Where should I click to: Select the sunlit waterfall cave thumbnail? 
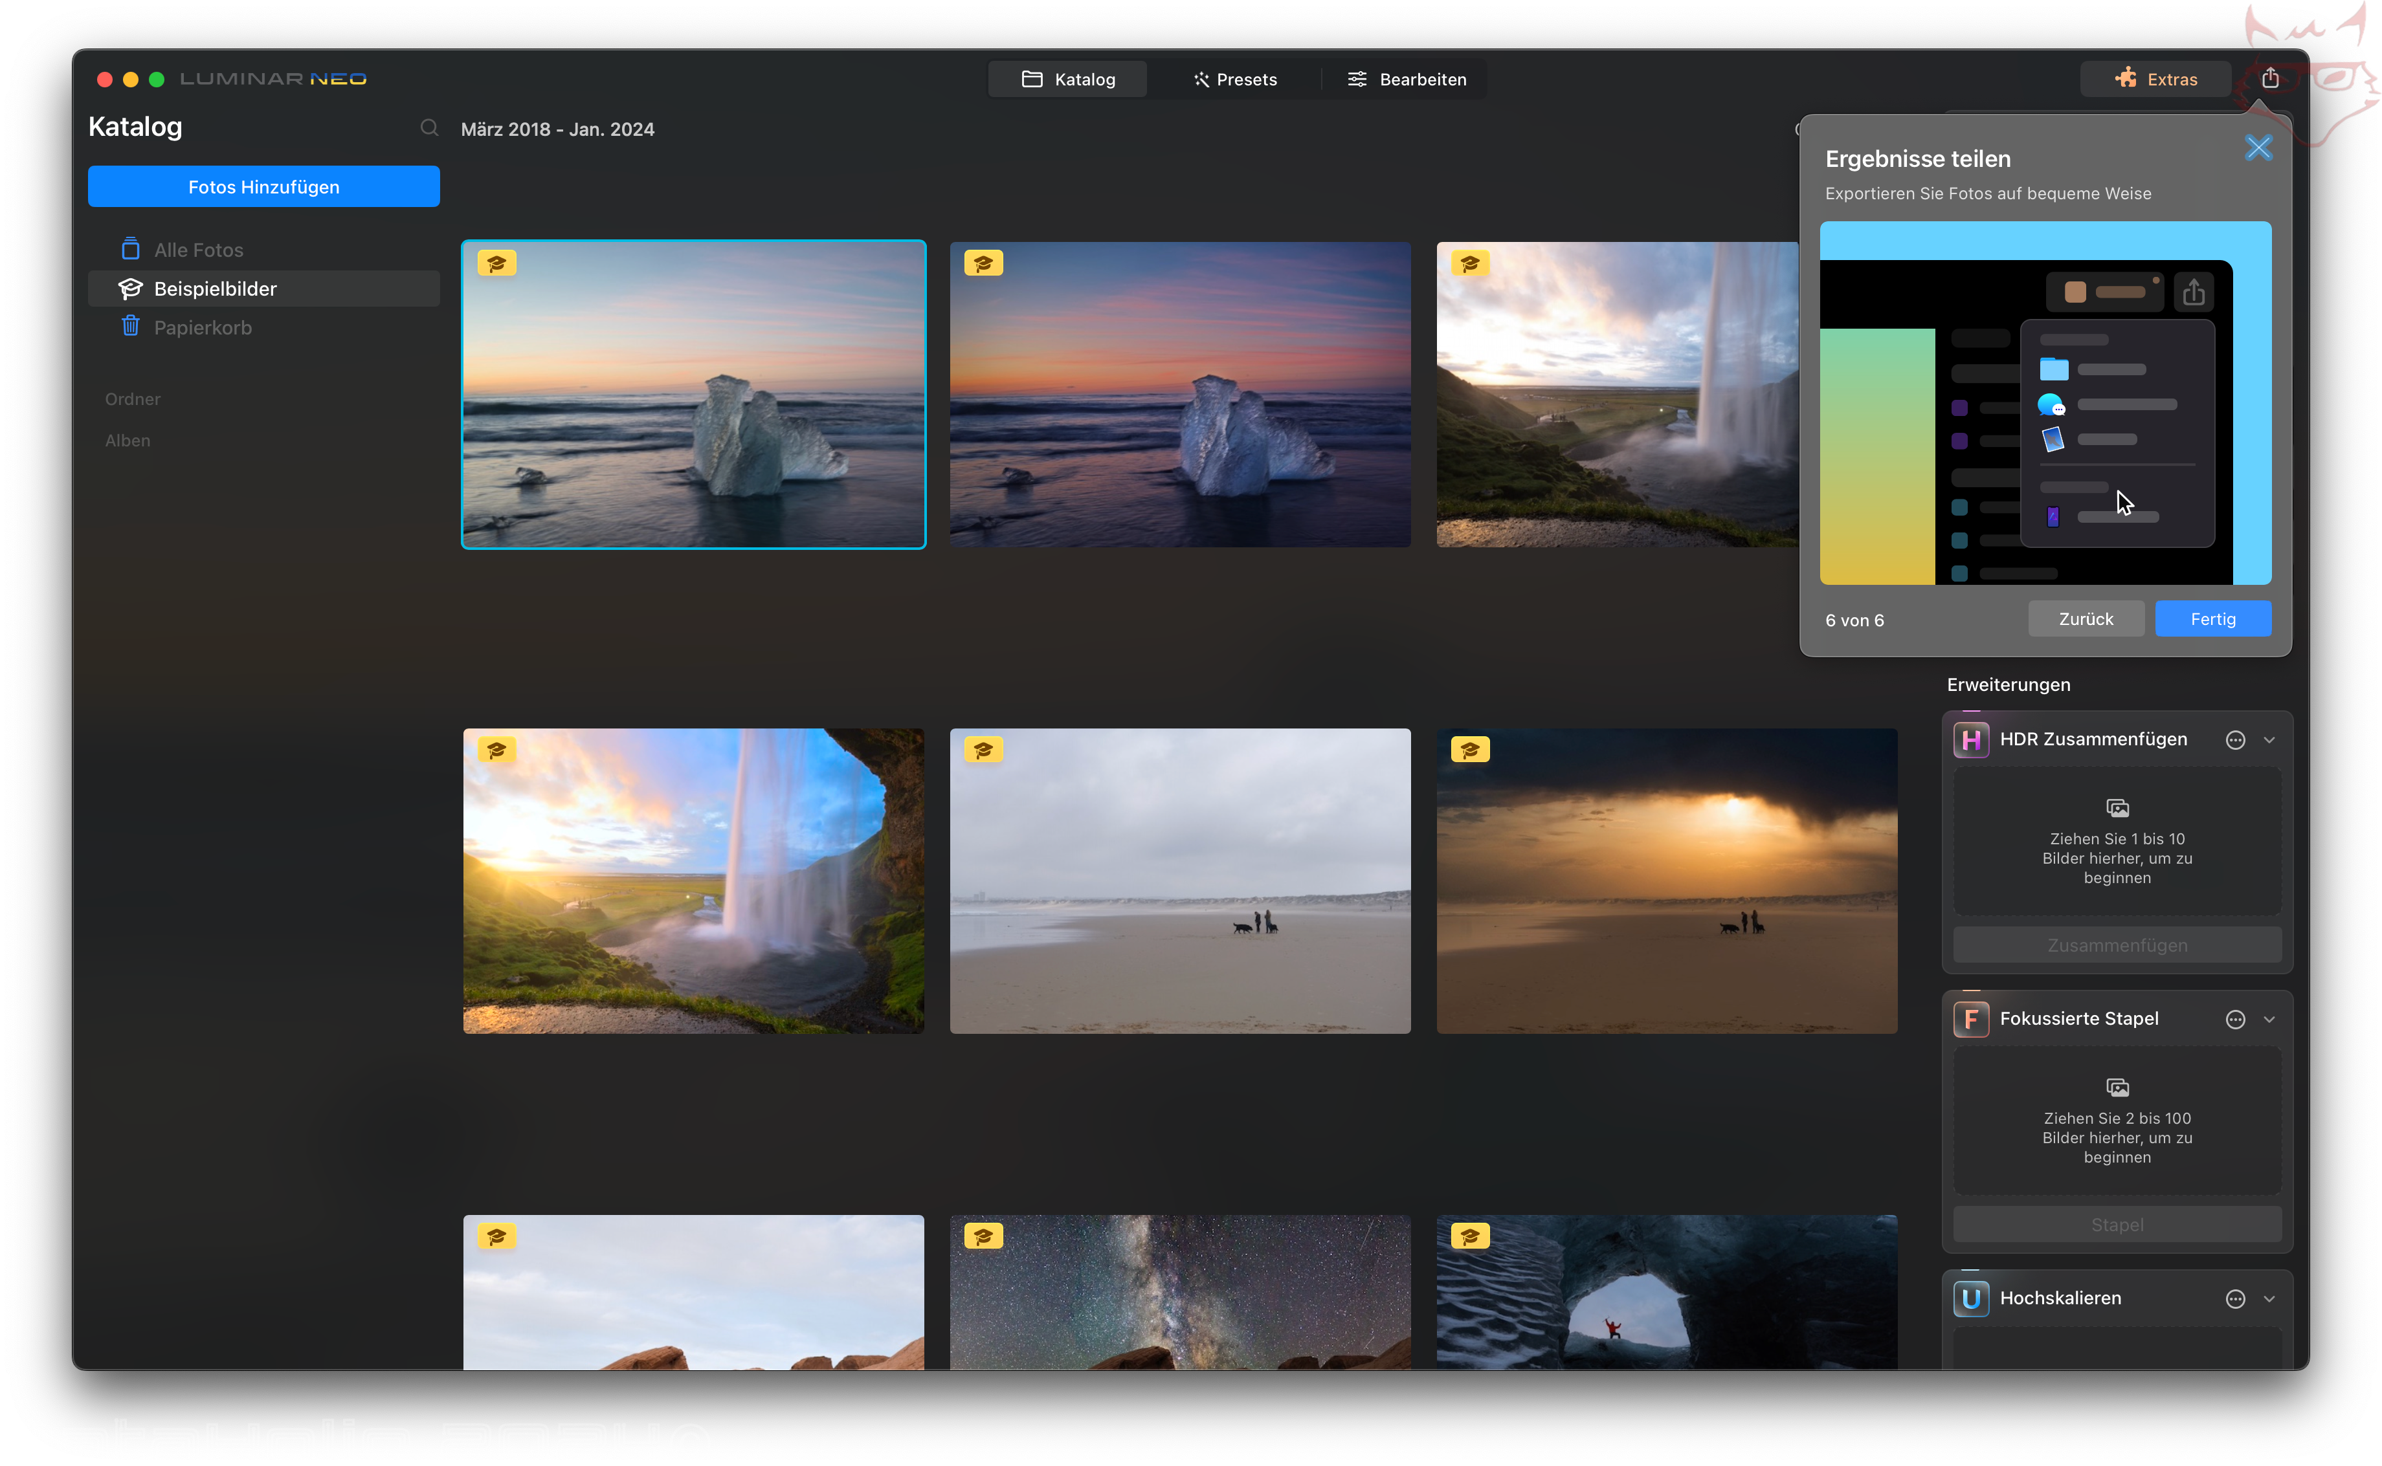pos(693,881)
